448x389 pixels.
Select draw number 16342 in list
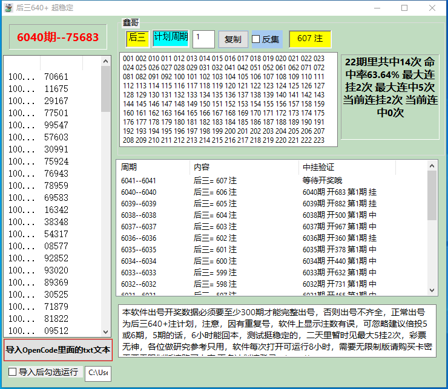[x=56, y=210]
